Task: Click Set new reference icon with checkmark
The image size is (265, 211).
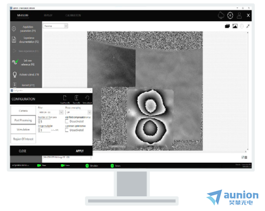Action: [15, 62]
